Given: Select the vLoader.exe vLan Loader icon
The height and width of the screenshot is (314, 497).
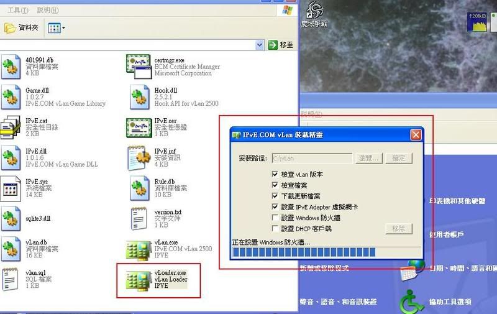Looking at the screenshot, I should (x=139, y=280).
